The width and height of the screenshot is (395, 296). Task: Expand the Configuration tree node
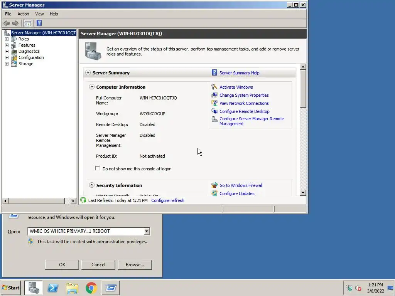tap(7, 58)
